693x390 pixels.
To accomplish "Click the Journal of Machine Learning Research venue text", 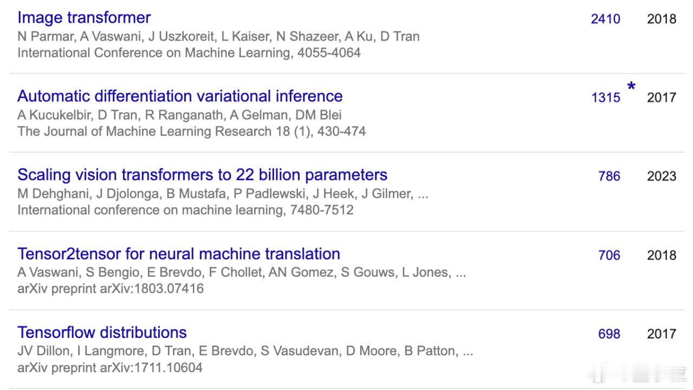I will [x=191, y=131].
